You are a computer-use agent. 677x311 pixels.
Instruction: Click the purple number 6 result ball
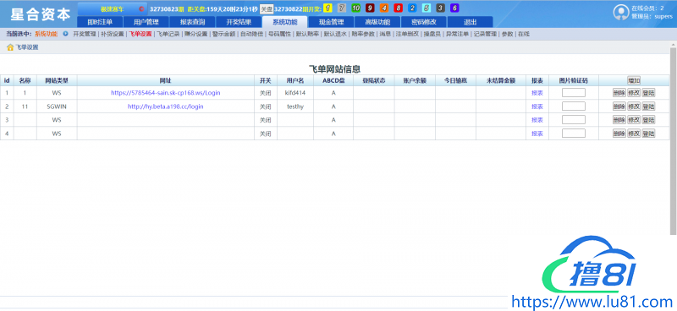pos(454,8)
